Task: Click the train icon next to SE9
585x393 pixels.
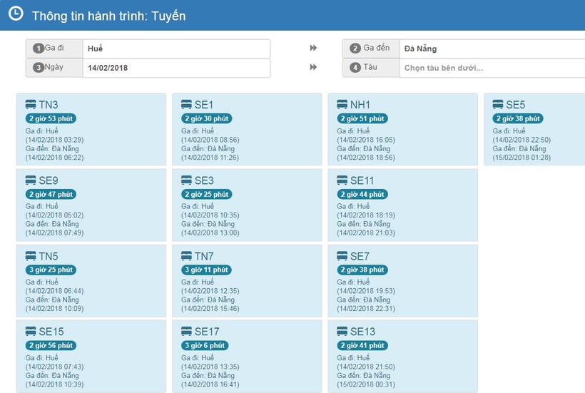Action: (31, 180)
